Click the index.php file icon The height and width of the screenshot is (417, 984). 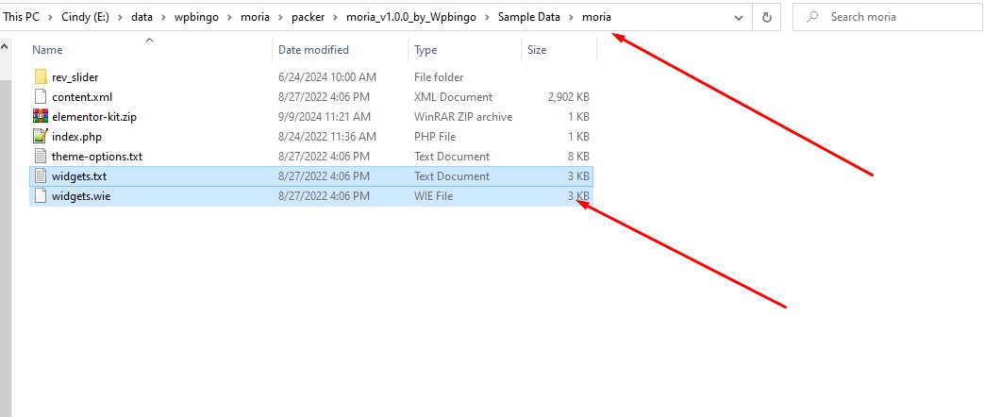(40, 136)
